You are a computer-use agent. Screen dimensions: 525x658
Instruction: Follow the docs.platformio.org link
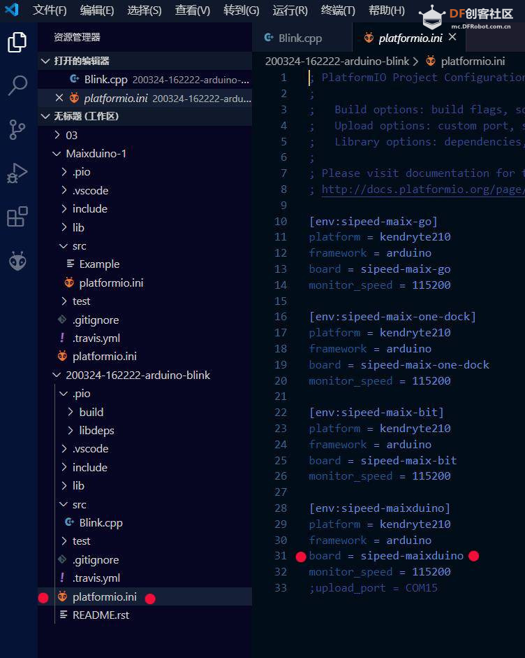click(x=423, y=189)
